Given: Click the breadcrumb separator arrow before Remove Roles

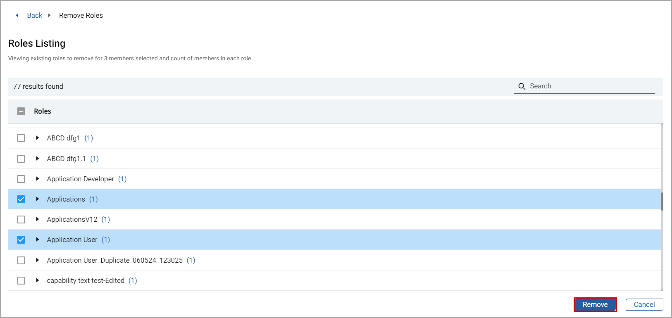Looking at the screenshot, I should click(x=49, y=15).
